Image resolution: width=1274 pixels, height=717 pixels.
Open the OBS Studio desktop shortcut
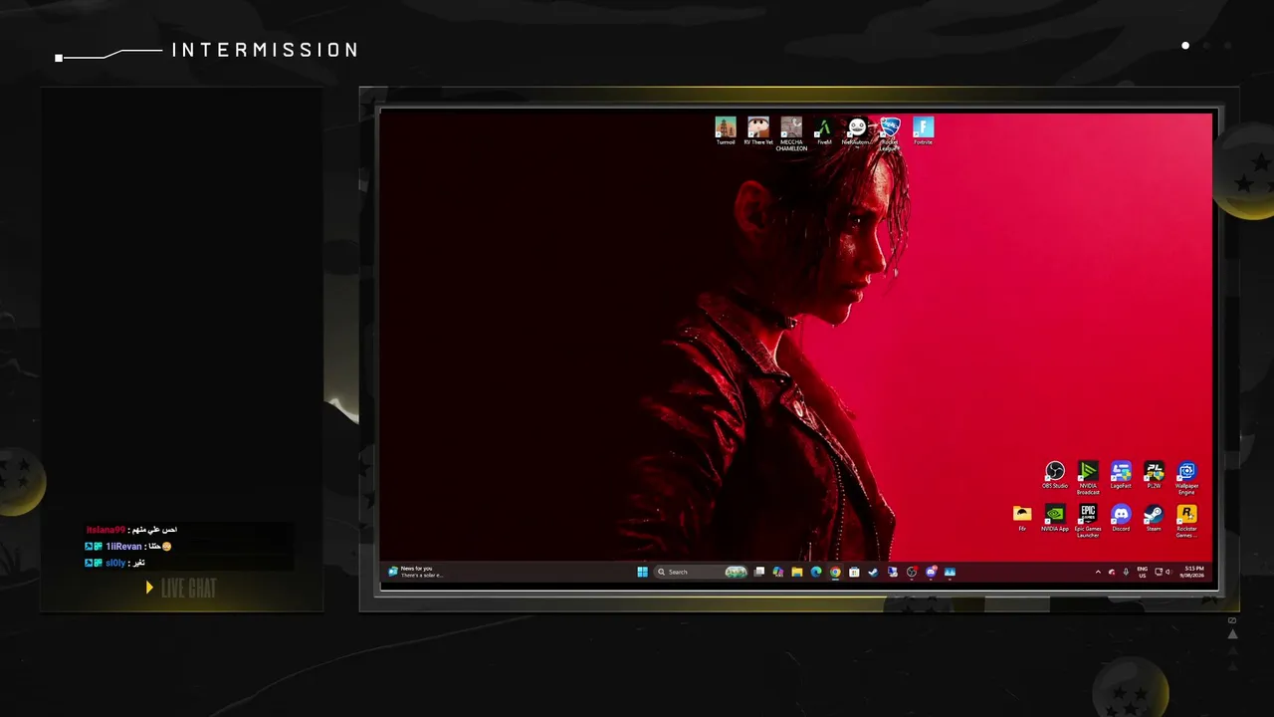point(1055,475)
